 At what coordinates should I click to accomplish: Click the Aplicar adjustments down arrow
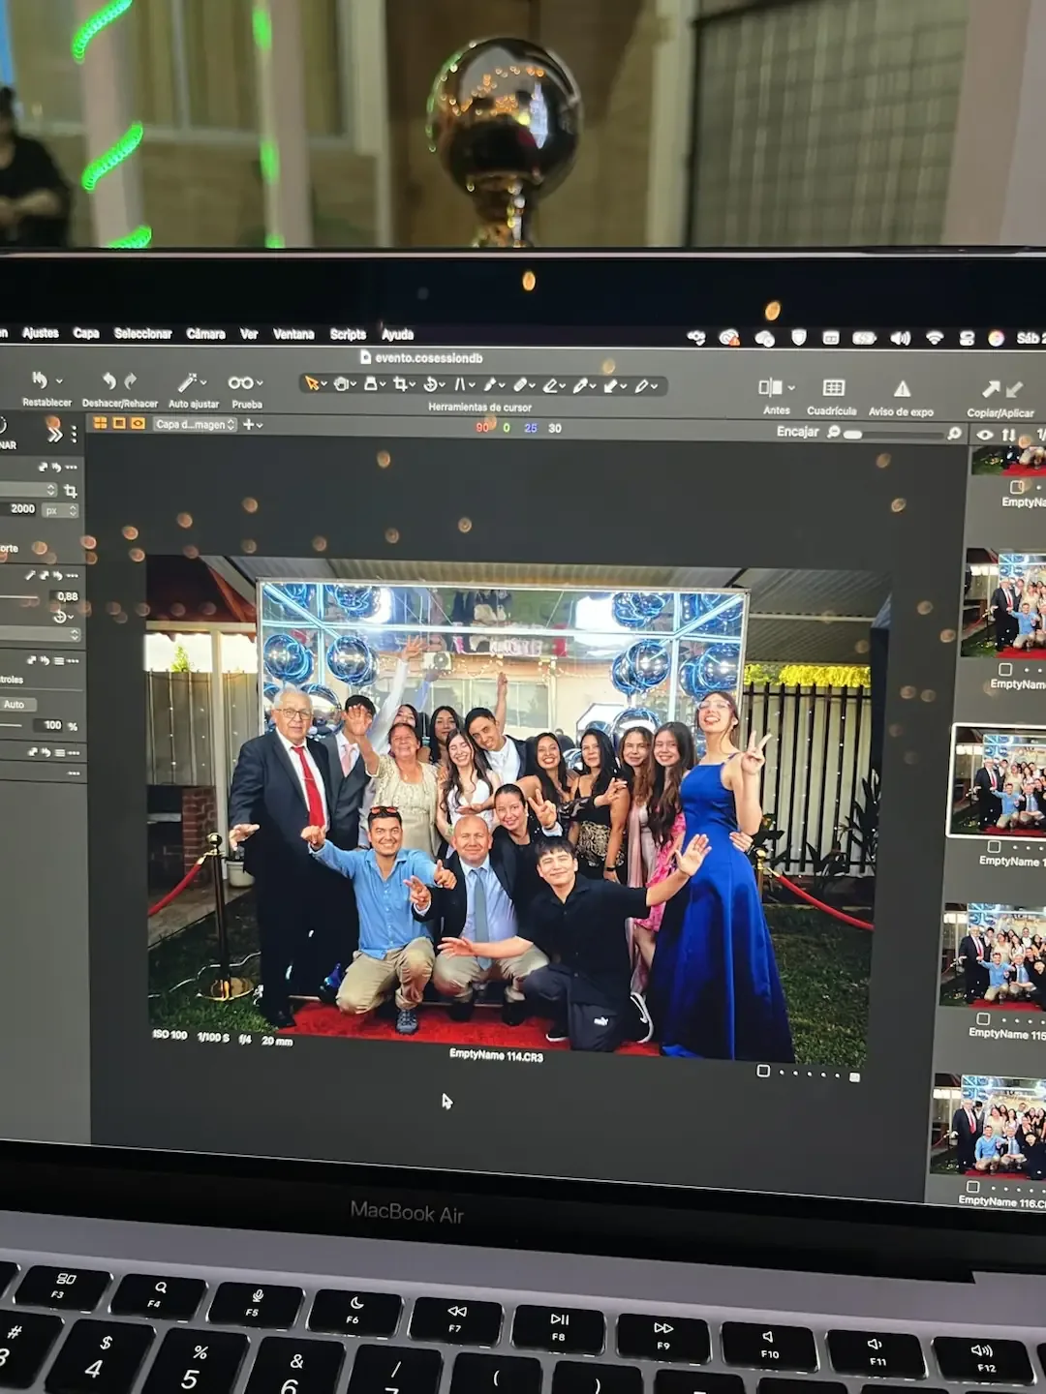[1014, 389]
